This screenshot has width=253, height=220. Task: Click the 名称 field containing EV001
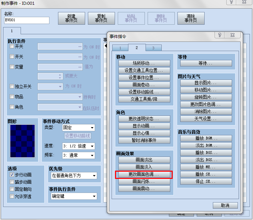(x=27, y=20)
